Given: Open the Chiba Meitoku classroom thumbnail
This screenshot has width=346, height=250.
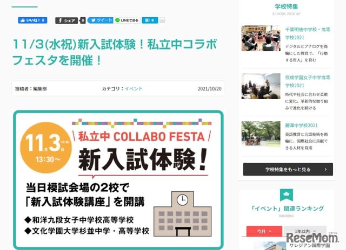Looking at the screenshot, I should pos(261,38).
